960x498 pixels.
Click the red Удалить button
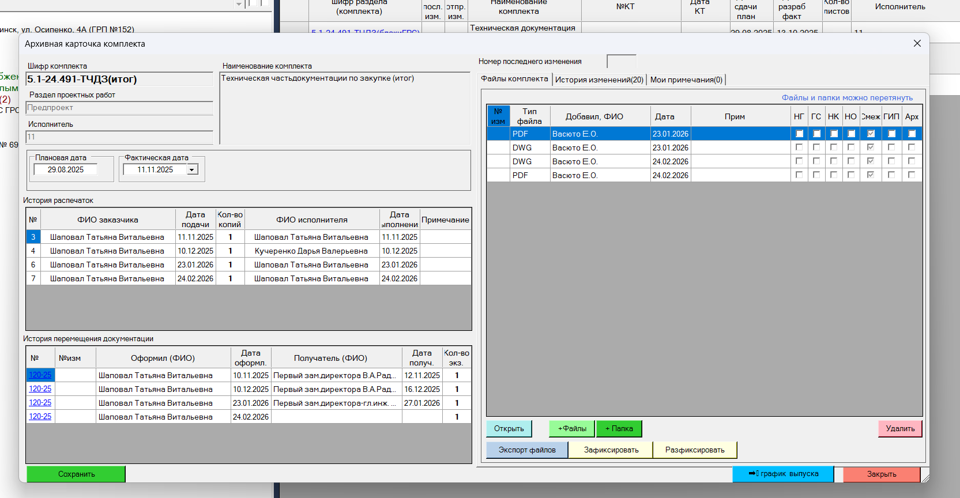(x=899, y=428)
